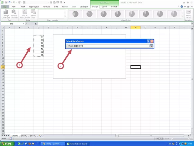Click the range input field in Select Data Source
This screenshot has width=194, height=146.
tap(108, 46)
